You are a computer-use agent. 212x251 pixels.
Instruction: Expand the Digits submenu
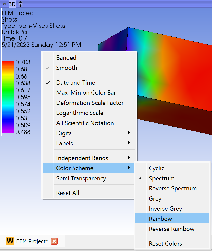click(64, 133)
